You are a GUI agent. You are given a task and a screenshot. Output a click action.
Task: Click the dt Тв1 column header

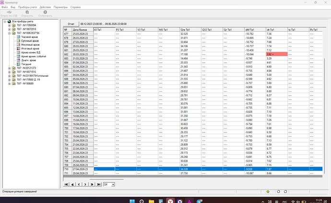click(276, 30)
